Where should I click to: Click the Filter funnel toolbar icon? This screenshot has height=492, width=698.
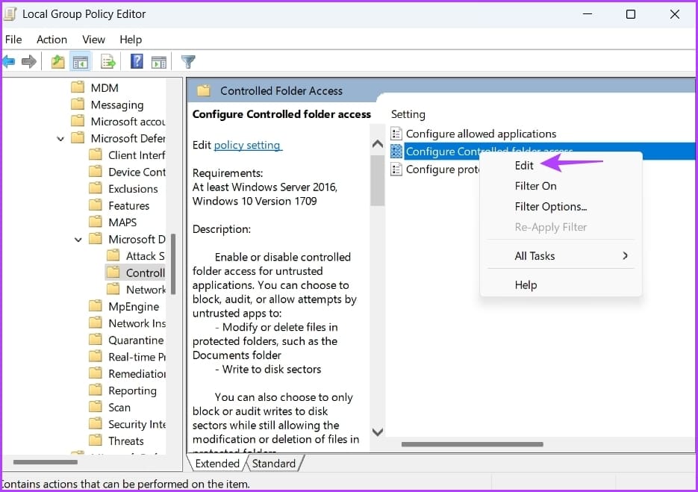pos(188,61)
